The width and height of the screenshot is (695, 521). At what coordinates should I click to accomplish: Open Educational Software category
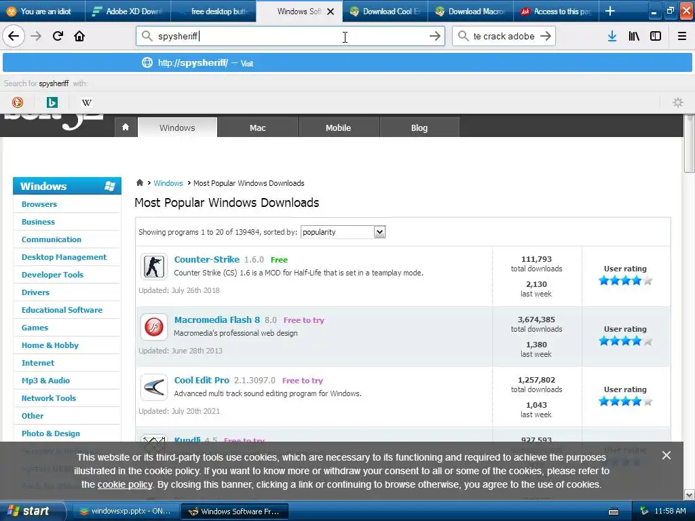coord(62,310)
